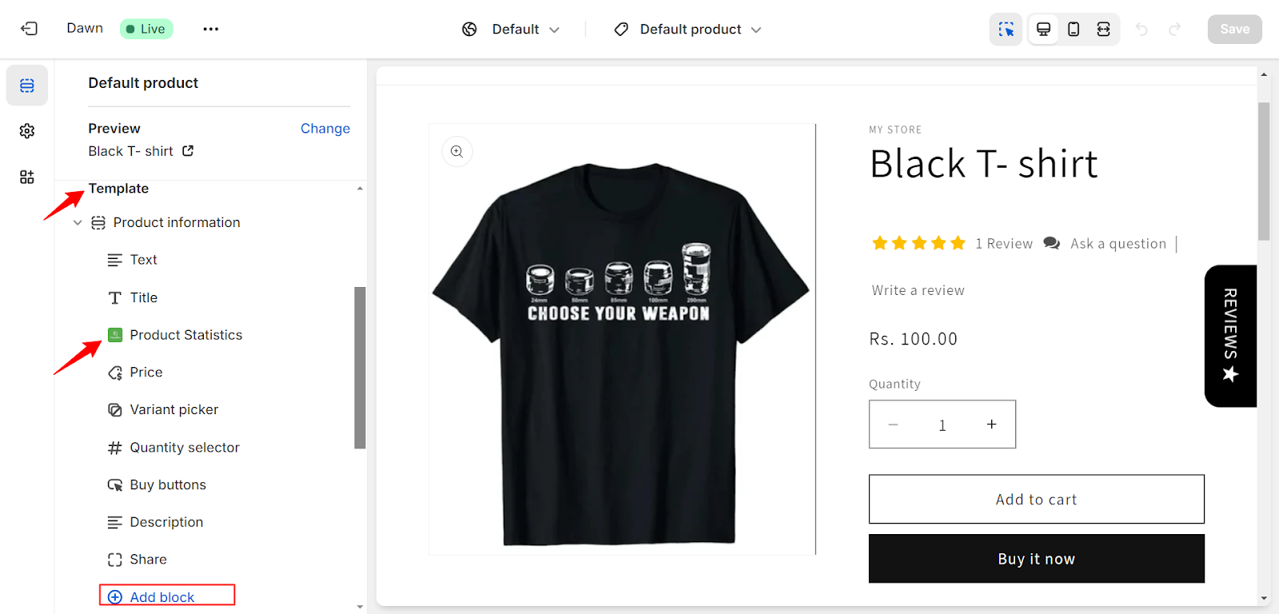Viewport: 1279px width, 614px height.
Task: Decrease quantity with minus button
Action: tap(894, 425)
